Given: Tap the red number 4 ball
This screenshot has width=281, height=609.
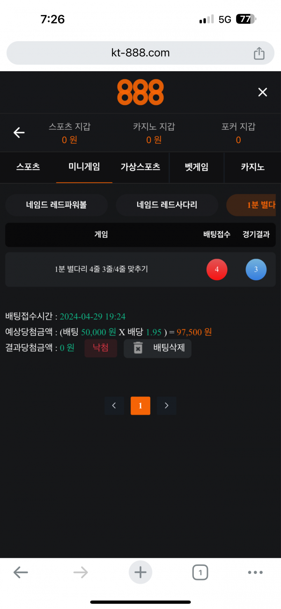Looking at the screenshot, I should point(217,269).
